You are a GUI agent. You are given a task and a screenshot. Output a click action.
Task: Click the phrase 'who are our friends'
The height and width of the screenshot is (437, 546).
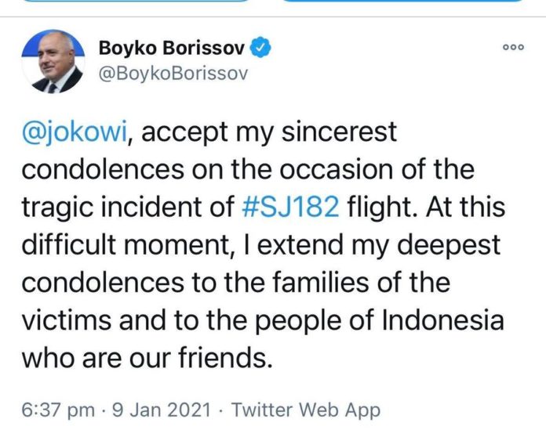[x=146, y=357]
